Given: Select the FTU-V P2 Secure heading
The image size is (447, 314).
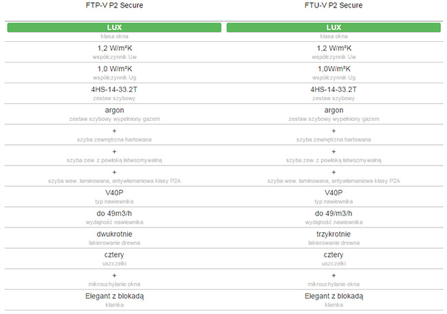Looking at the screenshot, I should [x=334, y=5].
